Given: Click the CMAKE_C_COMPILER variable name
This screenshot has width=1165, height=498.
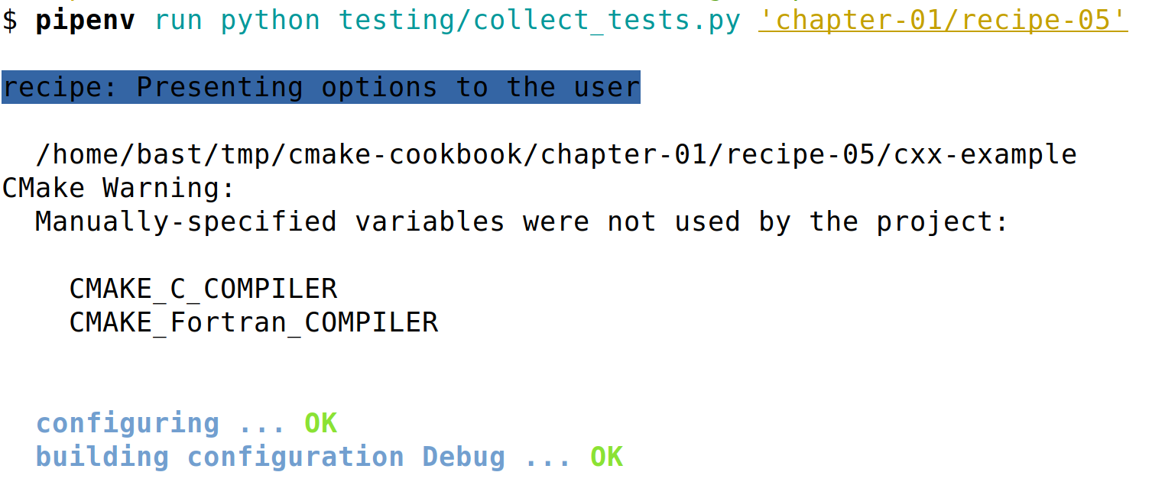Looking at the screenshot, I should point(203,289).
